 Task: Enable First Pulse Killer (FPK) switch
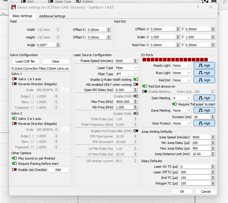[x=136, y=131]
